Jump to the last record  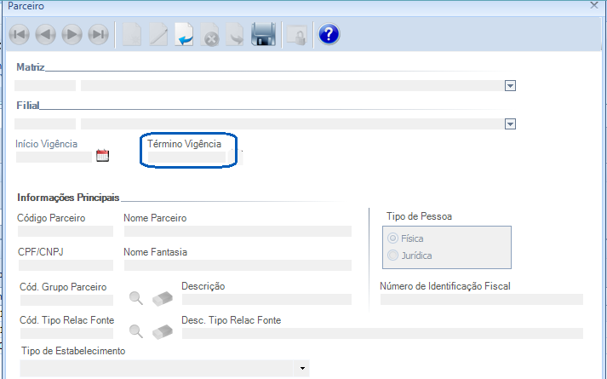98,34
